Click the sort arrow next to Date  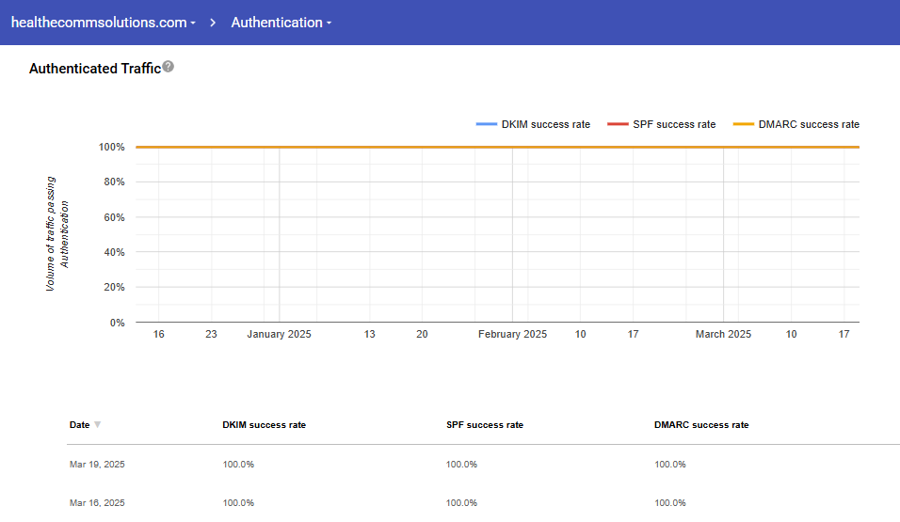pos(98,425)
